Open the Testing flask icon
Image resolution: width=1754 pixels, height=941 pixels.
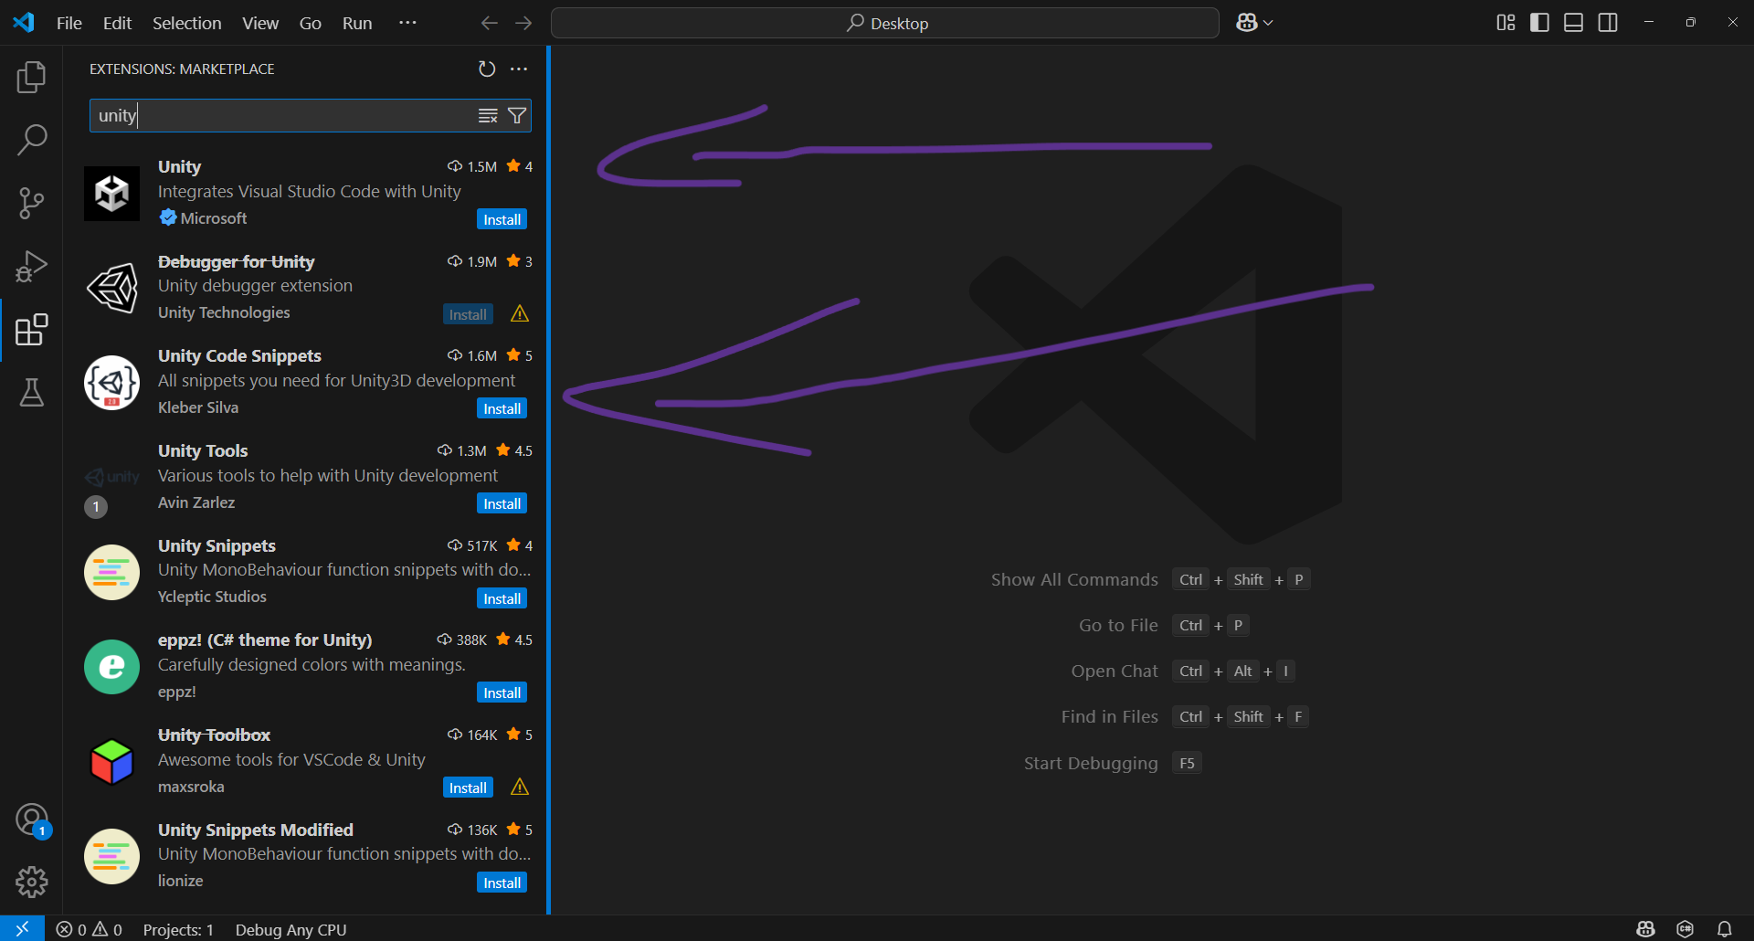pos(31,393)
